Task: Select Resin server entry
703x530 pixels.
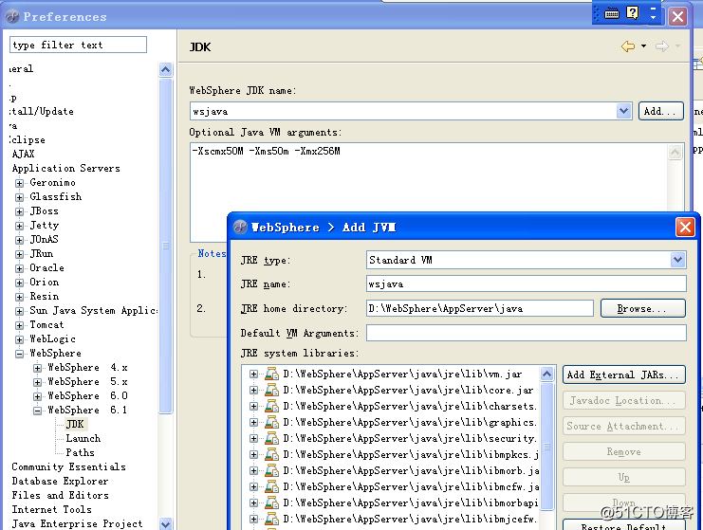Action: pyautogui.click(x=45, y=297)
